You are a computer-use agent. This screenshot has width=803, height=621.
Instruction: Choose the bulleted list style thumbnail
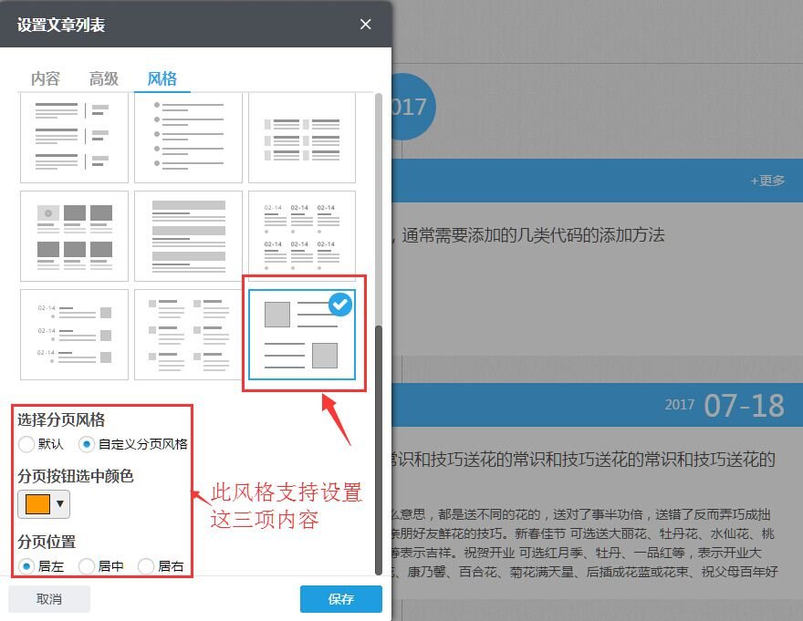(188, 137)
